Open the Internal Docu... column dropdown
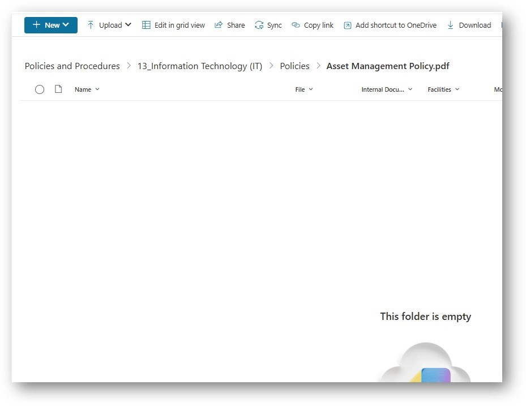Image resolution: width=526 pixels, height=406 pixels. [x=387, y=89]
